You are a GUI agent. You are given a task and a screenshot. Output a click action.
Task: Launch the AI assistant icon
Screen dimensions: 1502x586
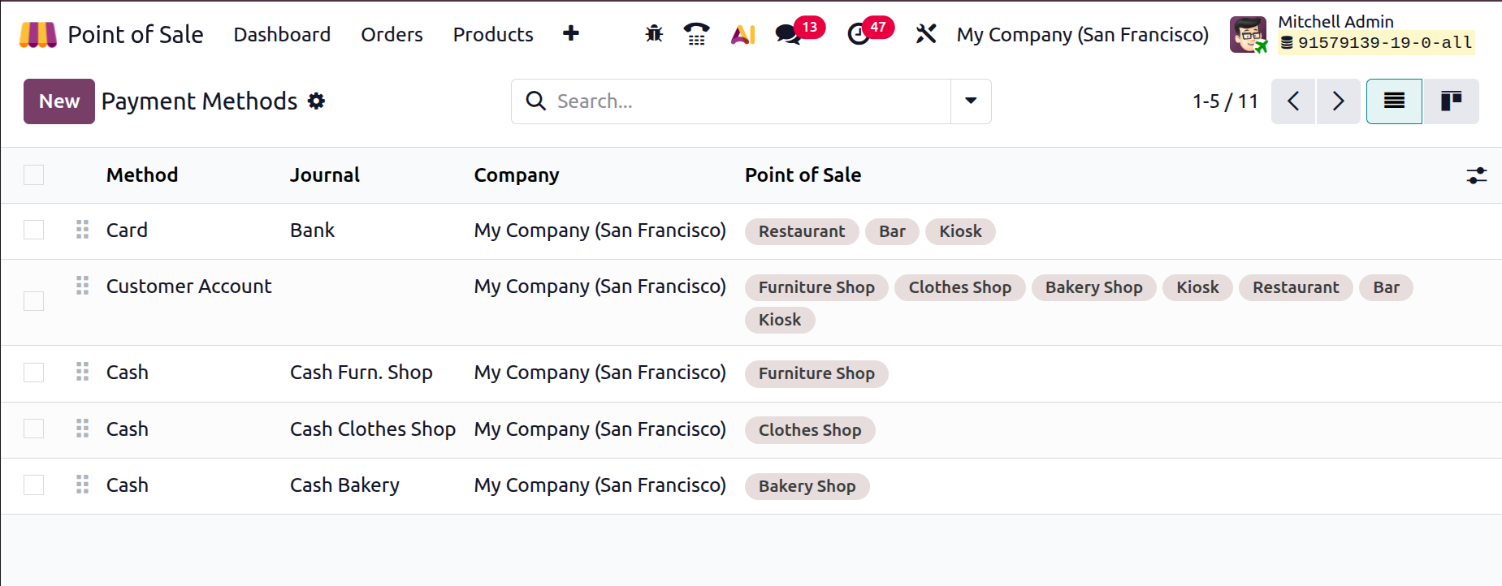[743, 34]
